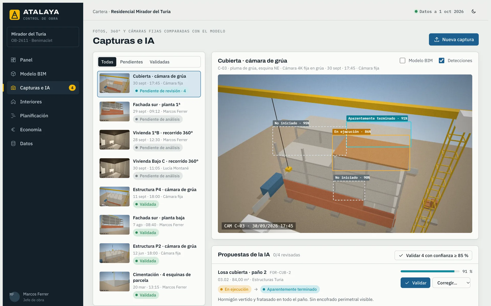Click Residencial Mirador del Turia breadcrumb
Viewport: 491px width, 306px height.
pos(141,11)
